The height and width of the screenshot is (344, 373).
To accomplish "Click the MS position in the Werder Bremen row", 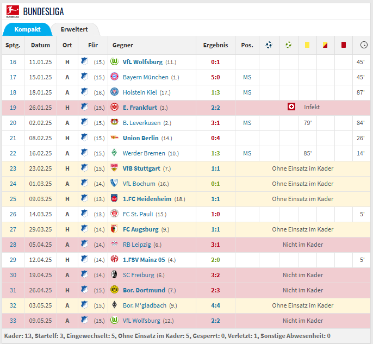I will pyautogui.click(x=247, y=153).
